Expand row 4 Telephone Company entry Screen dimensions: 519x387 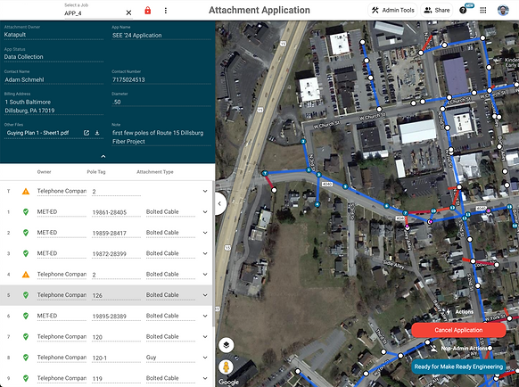tap(205, 275)
